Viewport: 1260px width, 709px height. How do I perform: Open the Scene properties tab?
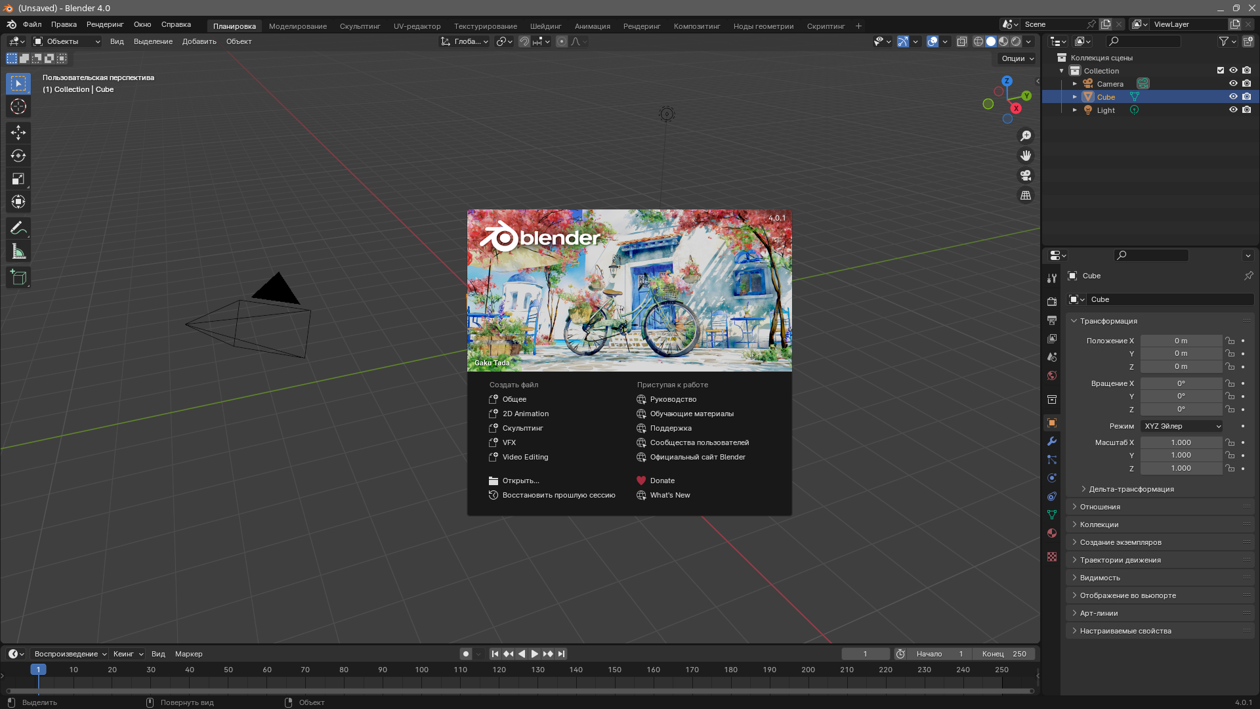1052,357
